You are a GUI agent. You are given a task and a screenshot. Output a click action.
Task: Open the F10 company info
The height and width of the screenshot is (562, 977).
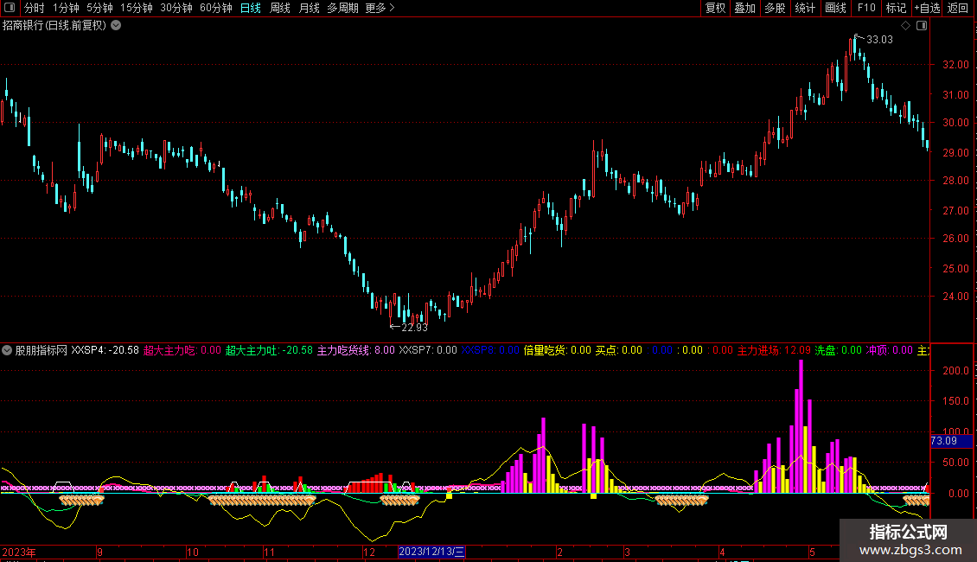click(865, 9)
